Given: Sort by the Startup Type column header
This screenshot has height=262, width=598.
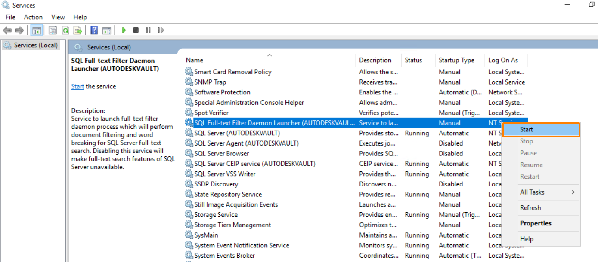Looking at the screenshot, I should pos(460,60).
